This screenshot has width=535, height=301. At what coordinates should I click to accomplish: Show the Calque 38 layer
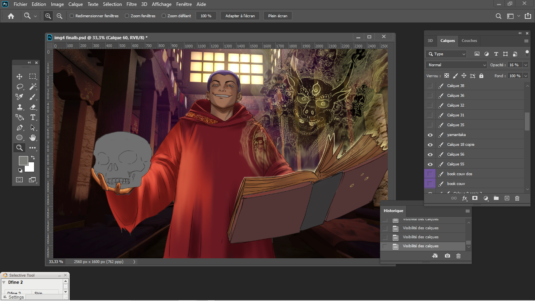(x=430, y=86)
